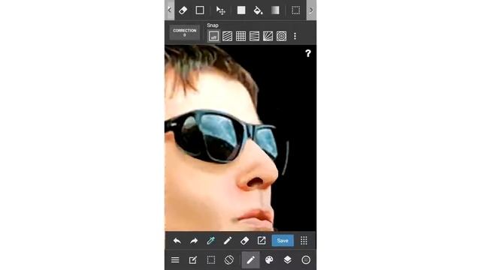This screenshot has height=270, width=481.
Task: Open the hamburger main menu
Action: [x=175, y=260]
